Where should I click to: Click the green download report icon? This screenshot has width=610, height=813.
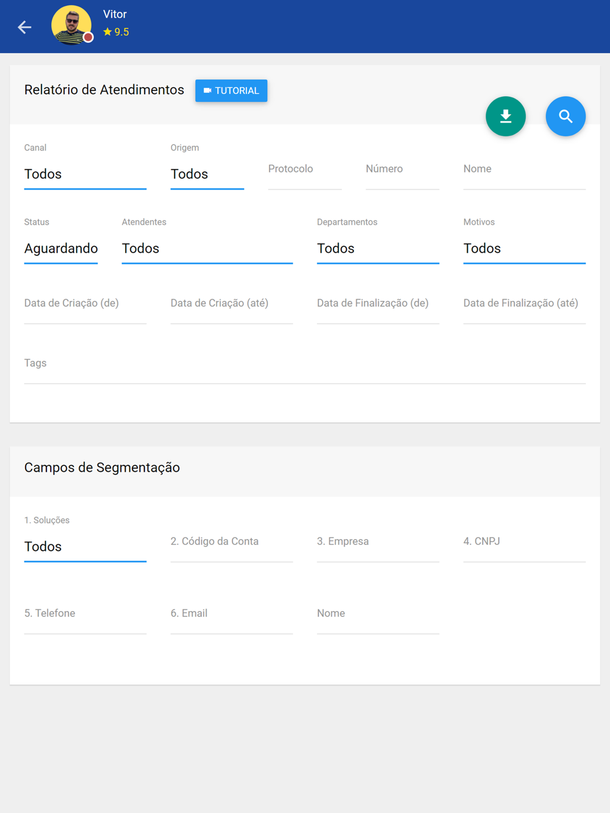click(505, 116)
